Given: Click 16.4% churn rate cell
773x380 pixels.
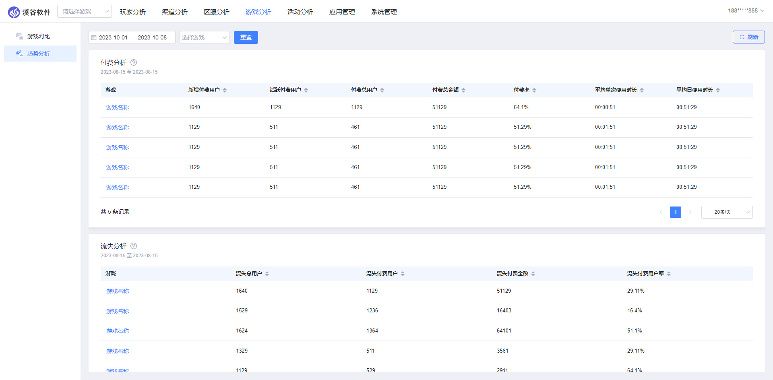Looking at the screenshot, I should tap(635, 311).
